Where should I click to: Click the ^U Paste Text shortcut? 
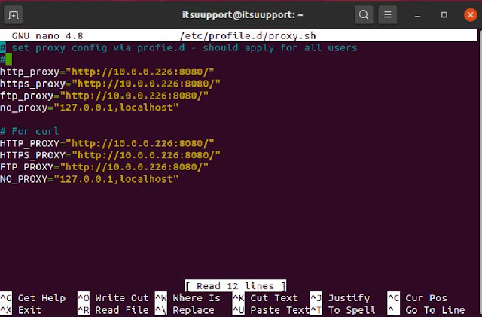[271, 310]
